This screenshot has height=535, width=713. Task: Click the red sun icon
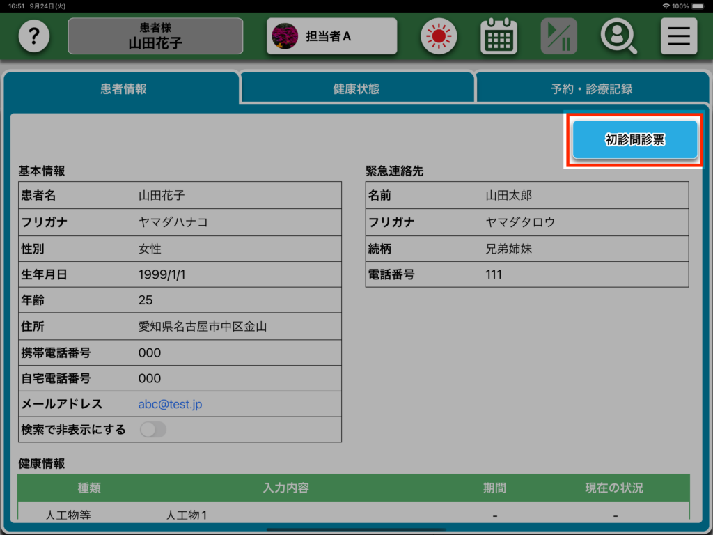click(439, 36)
